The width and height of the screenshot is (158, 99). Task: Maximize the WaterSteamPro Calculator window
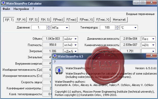click(x=143, y=2)
